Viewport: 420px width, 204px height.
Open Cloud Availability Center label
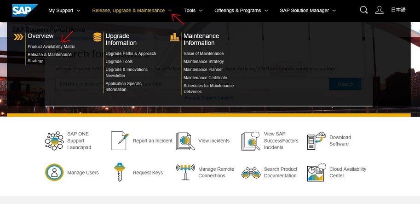pyautogui.click(x=348, y=172)
